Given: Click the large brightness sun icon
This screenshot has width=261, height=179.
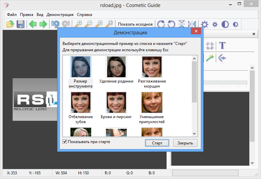Looking at the screenshot, I should 204,24.
